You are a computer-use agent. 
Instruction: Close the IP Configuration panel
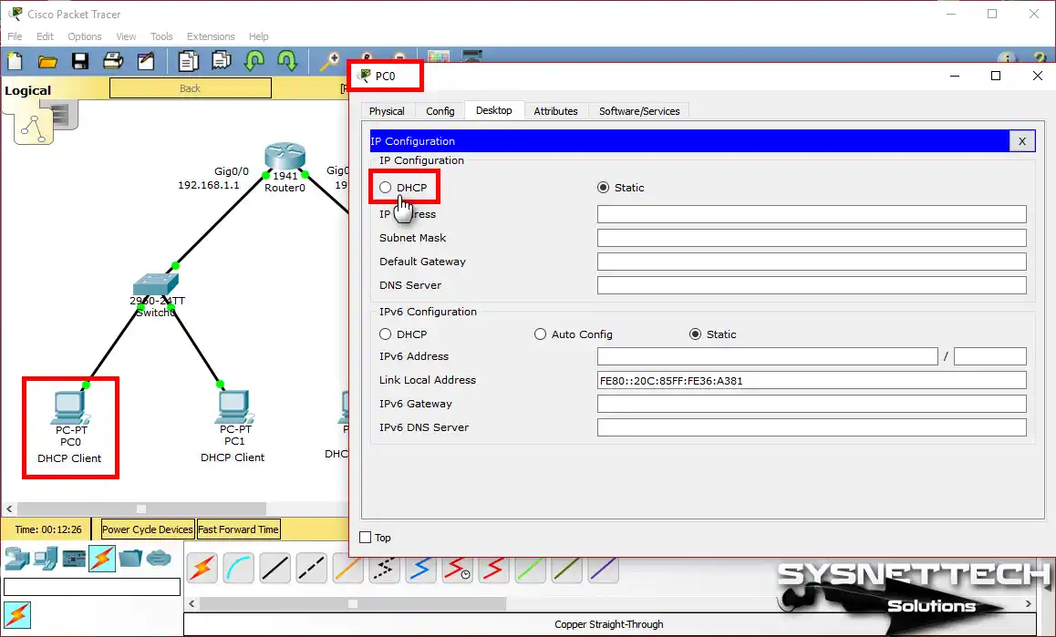(x=1021, y=140)
